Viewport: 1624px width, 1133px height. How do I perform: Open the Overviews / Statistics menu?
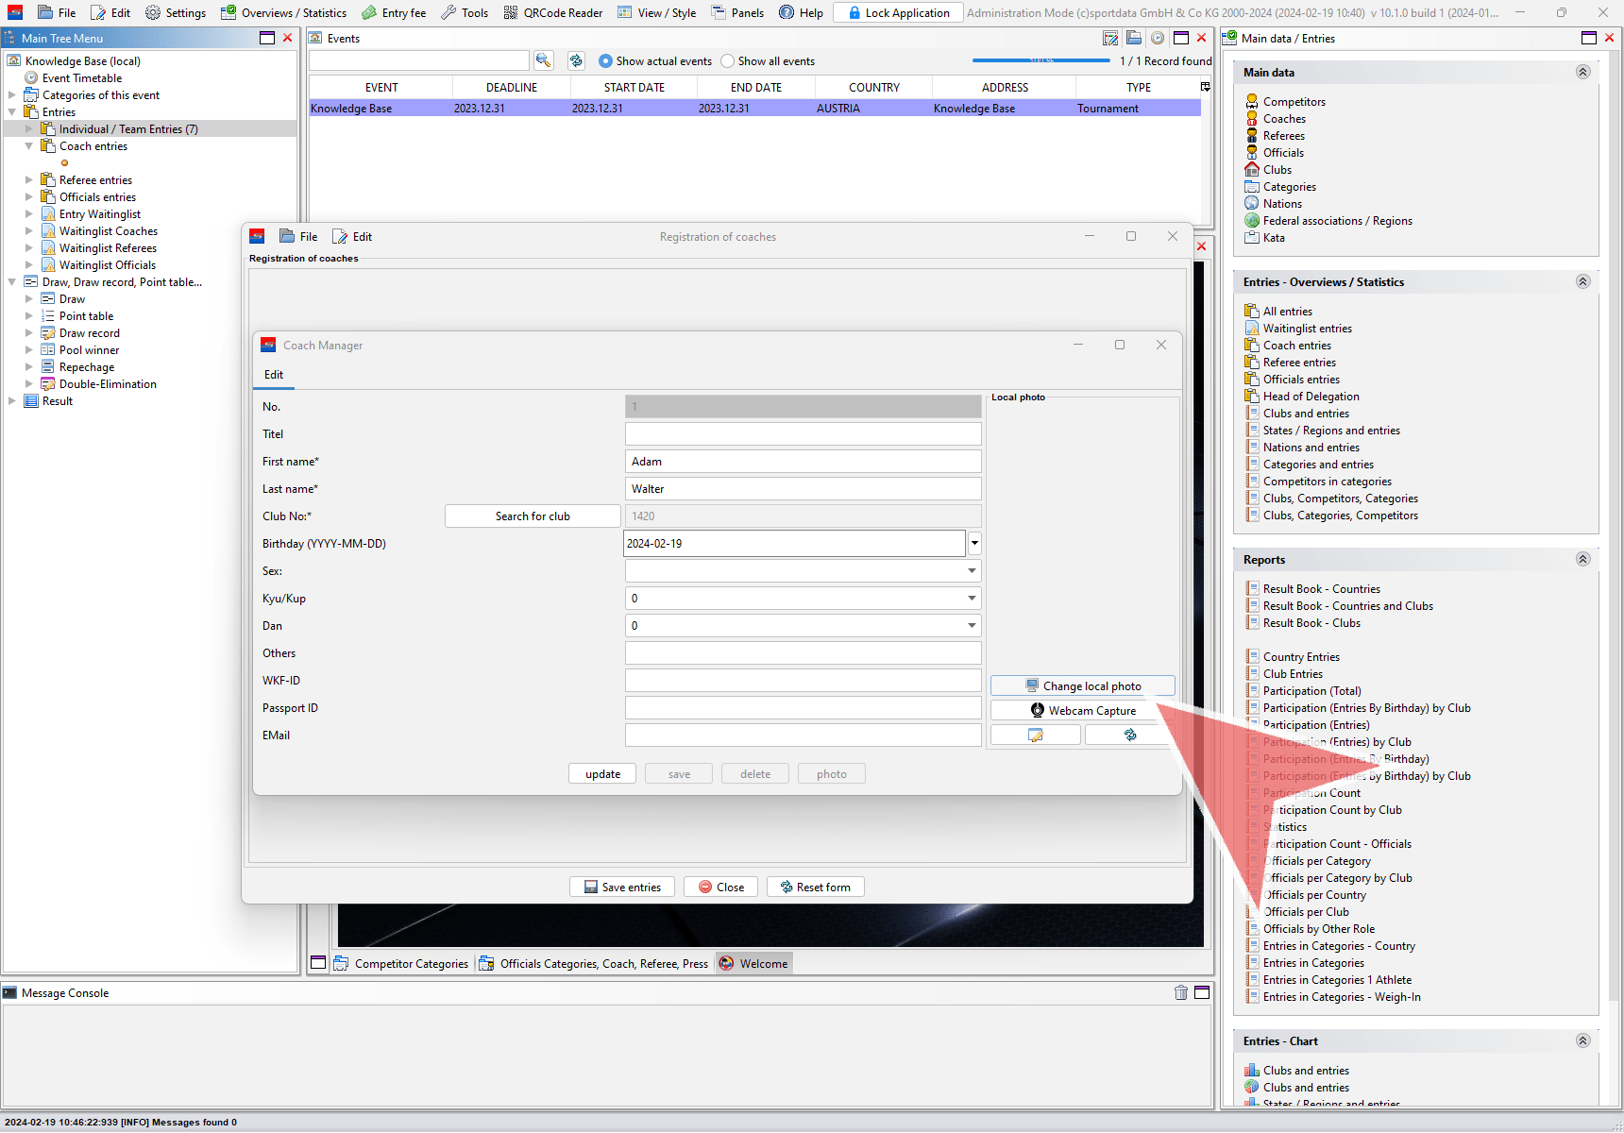coord(283,12)
